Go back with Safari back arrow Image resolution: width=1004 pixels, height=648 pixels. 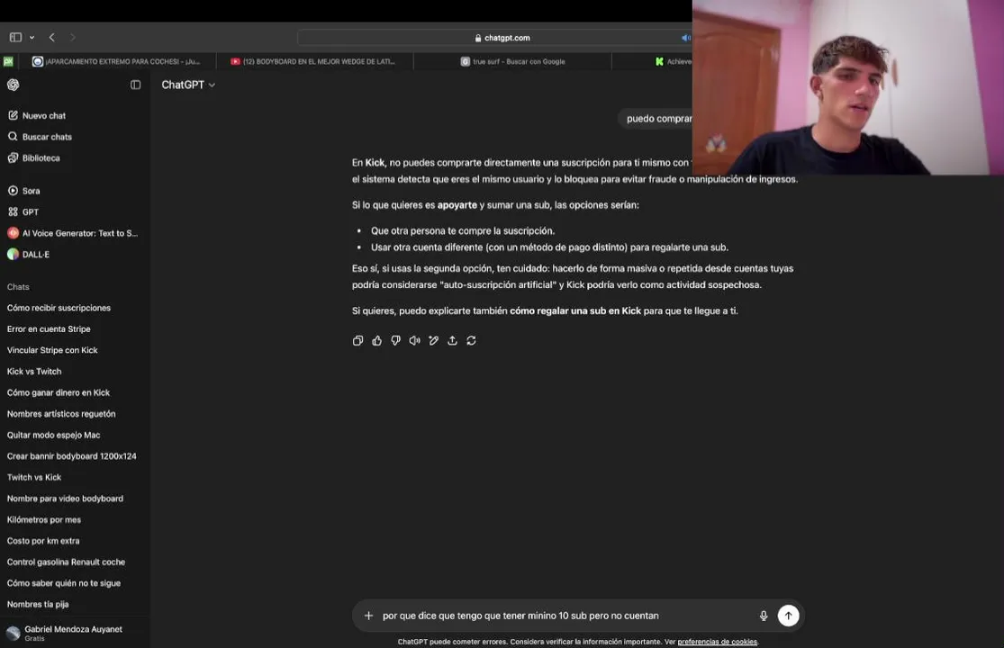52,37
